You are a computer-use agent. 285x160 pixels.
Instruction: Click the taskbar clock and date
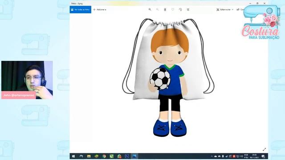(x=254, y=156)
